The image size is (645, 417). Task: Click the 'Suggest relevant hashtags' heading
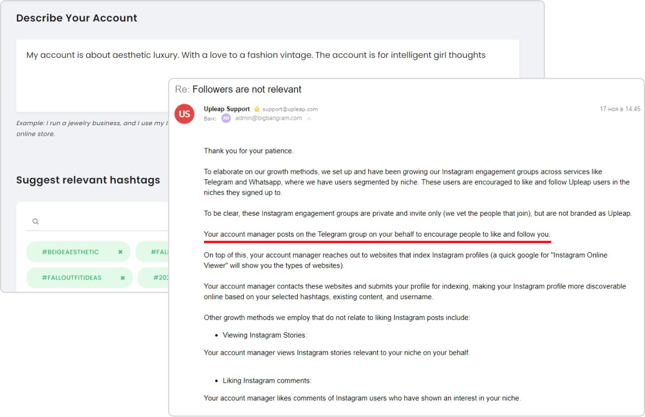coord(88,180)
